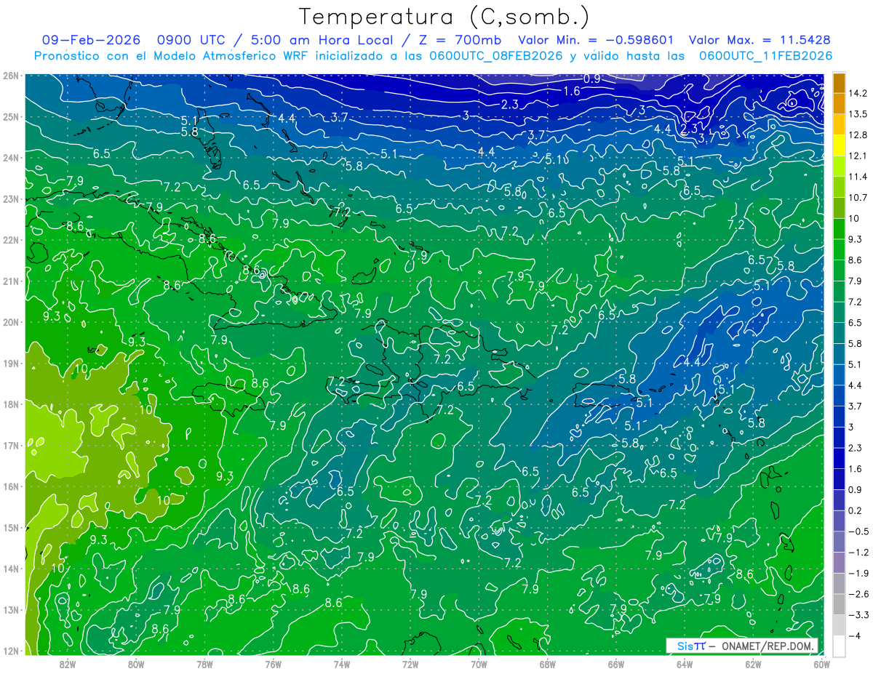The height and width of the screenshot is (674, 873).
Task: Click the -0.5 legend scale label
Action: (x=858, y=531)
